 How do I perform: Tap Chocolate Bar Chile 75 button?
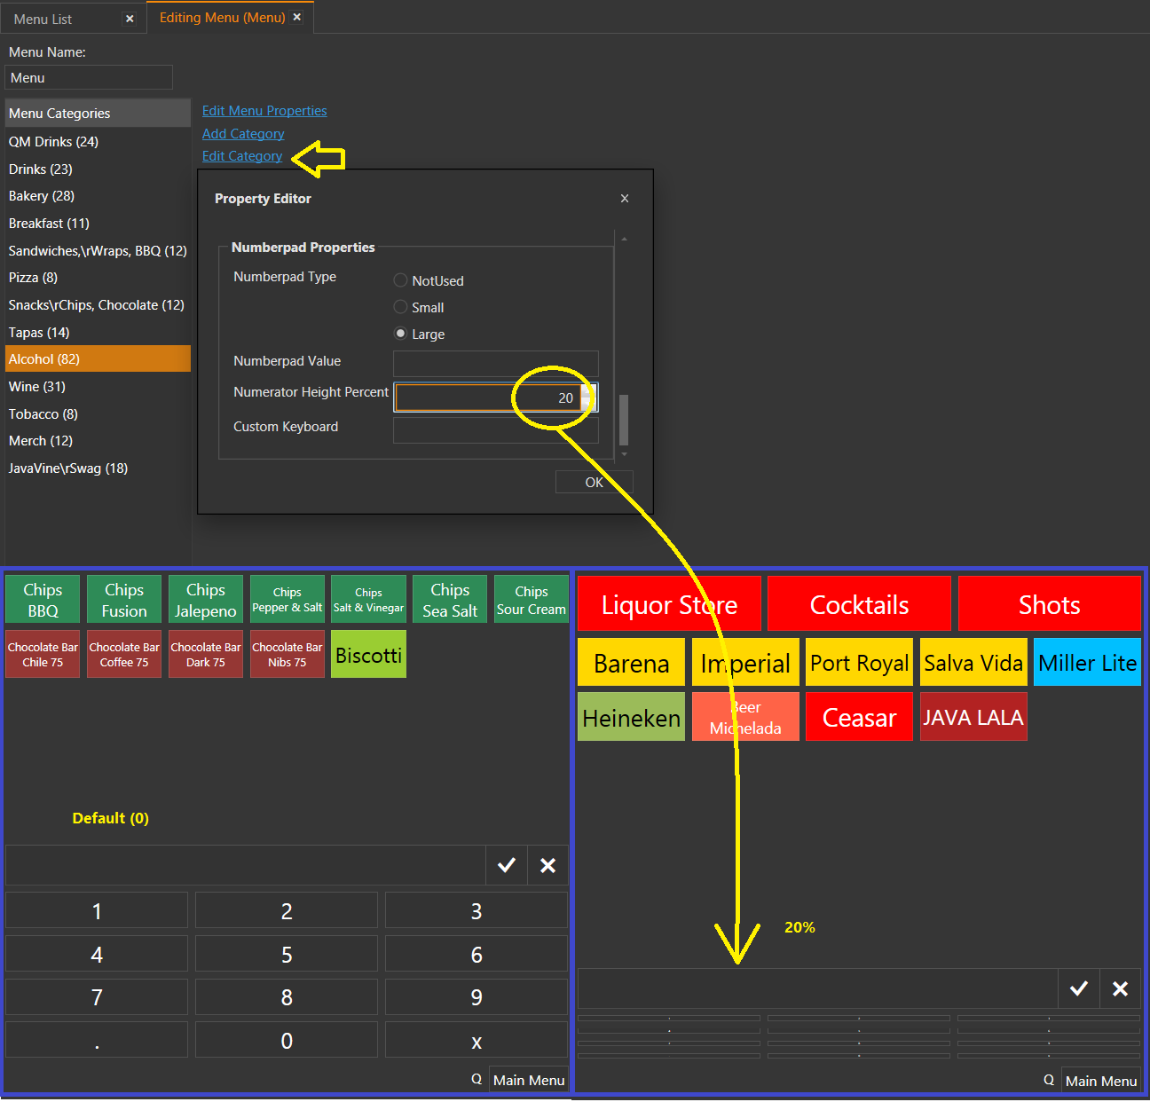coord(43,654)
